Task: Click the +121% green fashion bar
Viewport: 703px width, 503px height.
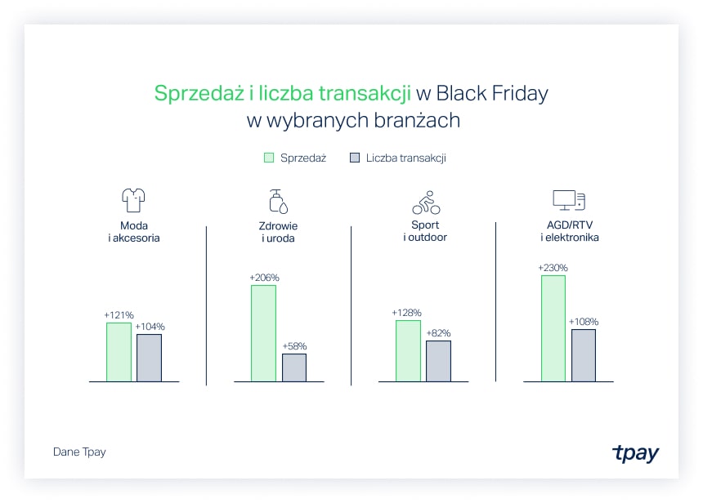Action: point(119,352)
